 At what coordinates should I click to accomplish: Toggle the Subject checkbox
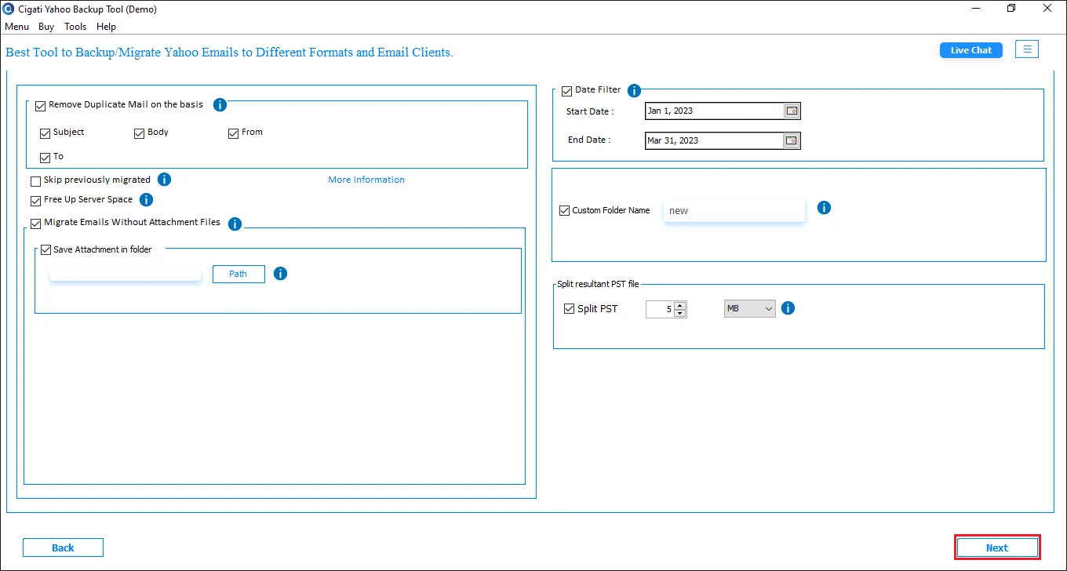click(46, 133)
